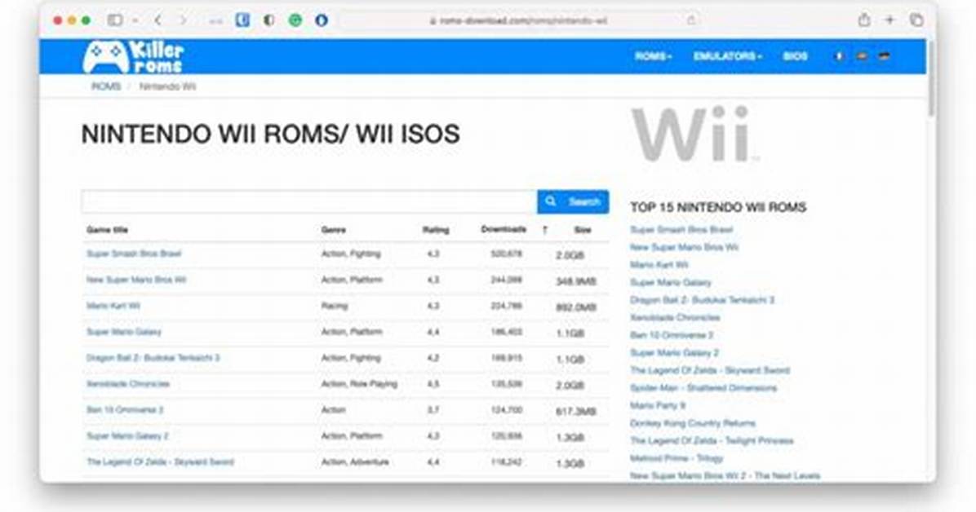
Task: Open Legend Of Zelda Skyward Sword table row
Action: click(x=160, y=462)
